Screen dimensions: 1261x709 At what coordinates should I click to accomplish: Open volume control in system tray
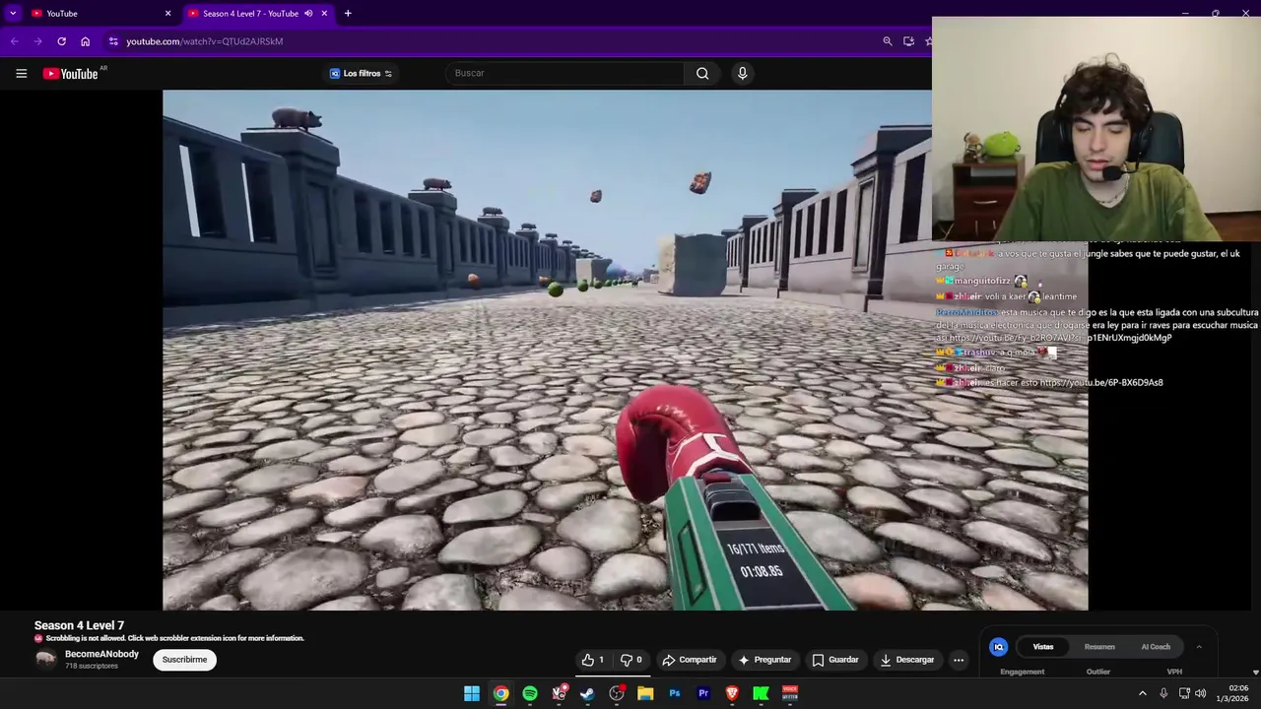[1200, 693]
